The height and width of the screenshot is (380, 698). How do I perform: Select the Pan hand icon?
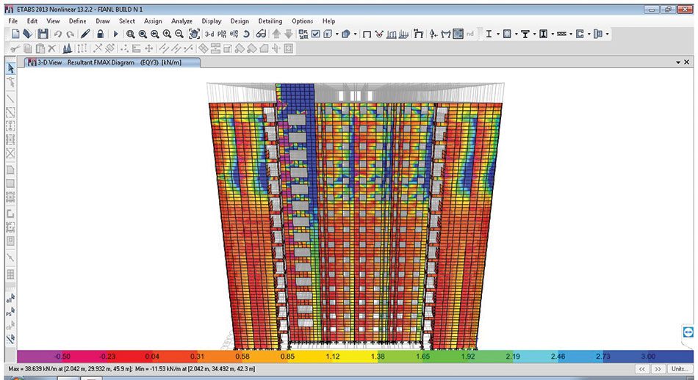(194, 34)
